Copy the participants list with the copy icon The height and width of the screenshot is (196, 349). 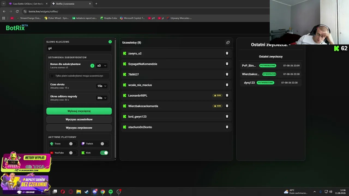pos(228,42)
